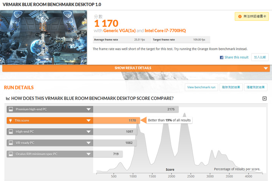Screen dimensions: 272x184
Task: Collapse the score comparison section using the caret box
Action: (264, 98)
